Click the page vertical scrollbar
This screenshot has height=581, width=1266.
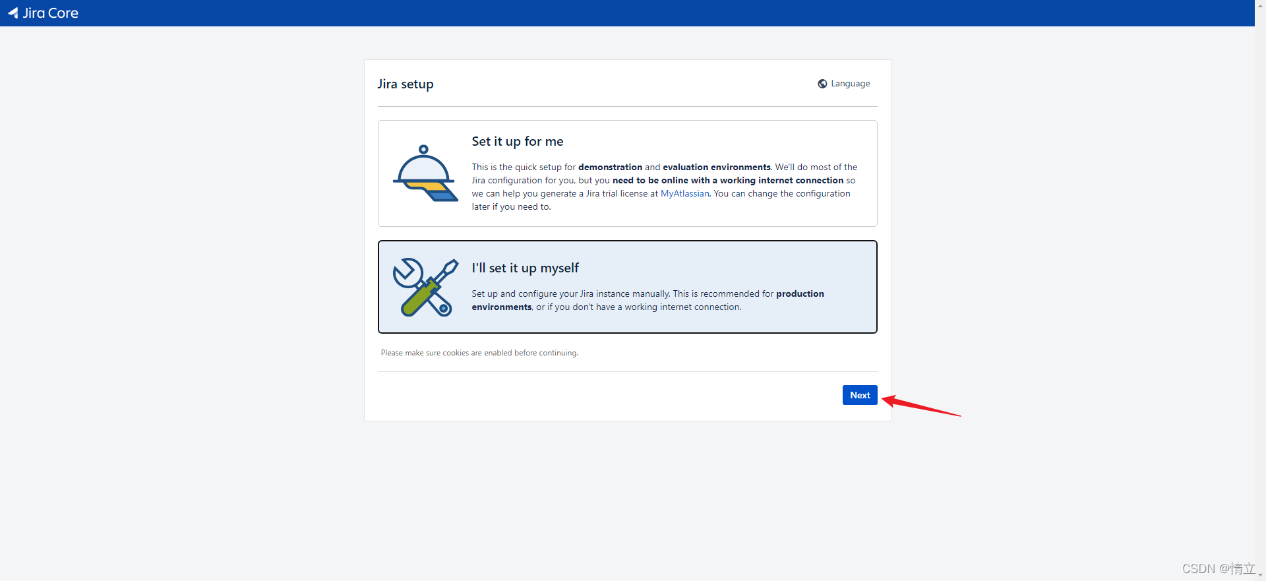point(1260,290)
